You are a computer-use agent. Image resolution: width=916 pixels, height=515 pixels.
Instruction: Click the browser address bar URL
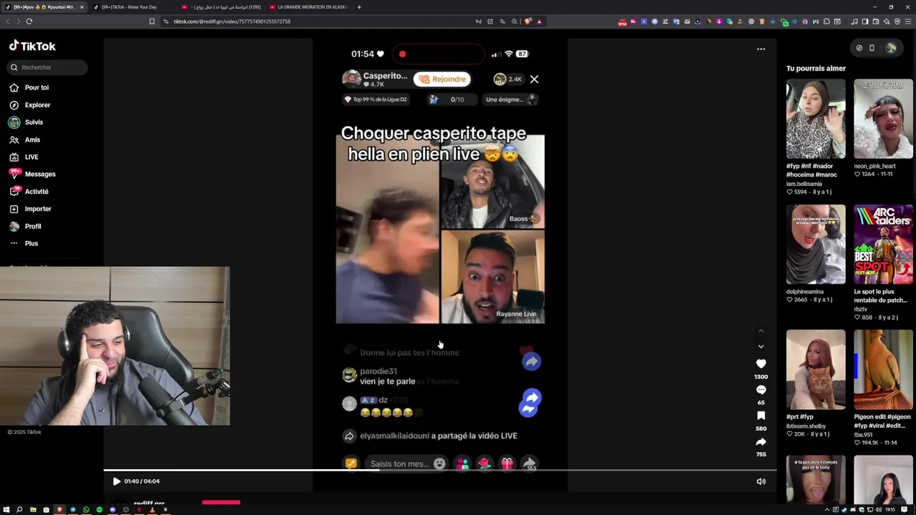[x=232, y=21]
